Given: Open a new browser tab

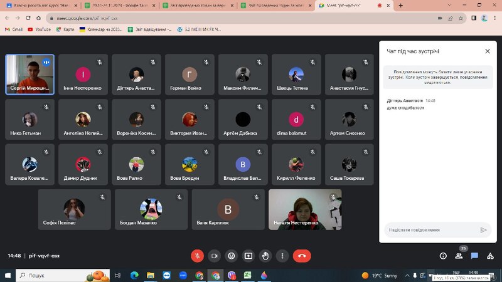Looking at the screenshot, I should tap(400, 6).
